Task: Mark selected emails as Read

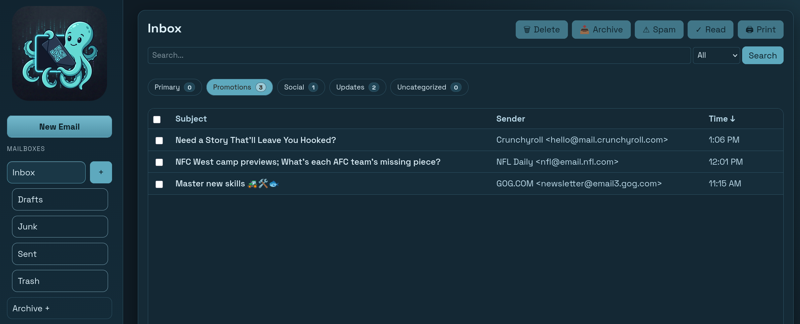Action: tap(710, 30)
